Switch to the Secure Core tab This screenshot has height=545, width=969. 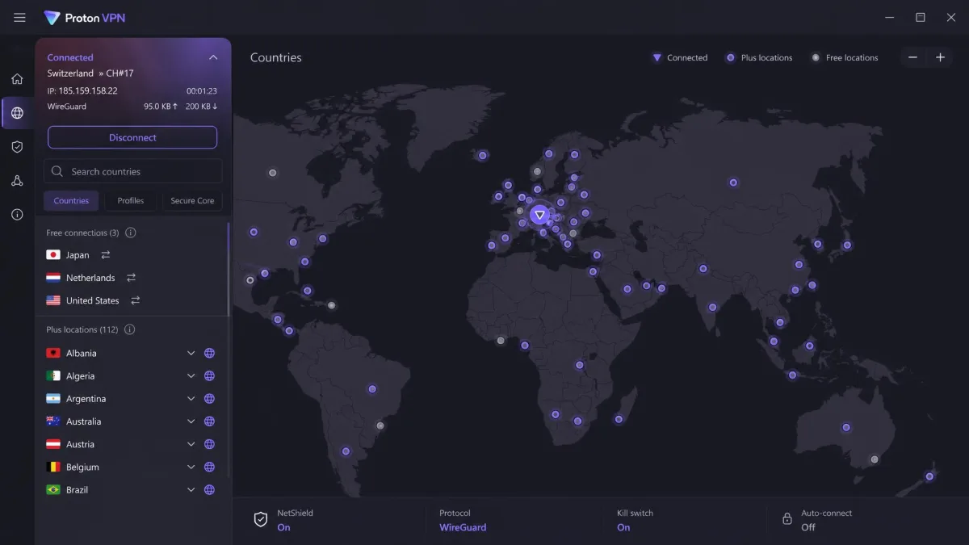(x=192, y=200)
